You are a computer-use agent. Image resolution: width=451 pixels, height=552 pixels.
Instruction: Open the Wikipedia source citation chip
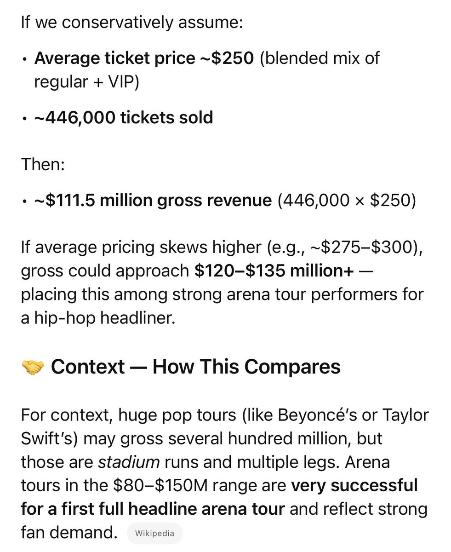154,534
